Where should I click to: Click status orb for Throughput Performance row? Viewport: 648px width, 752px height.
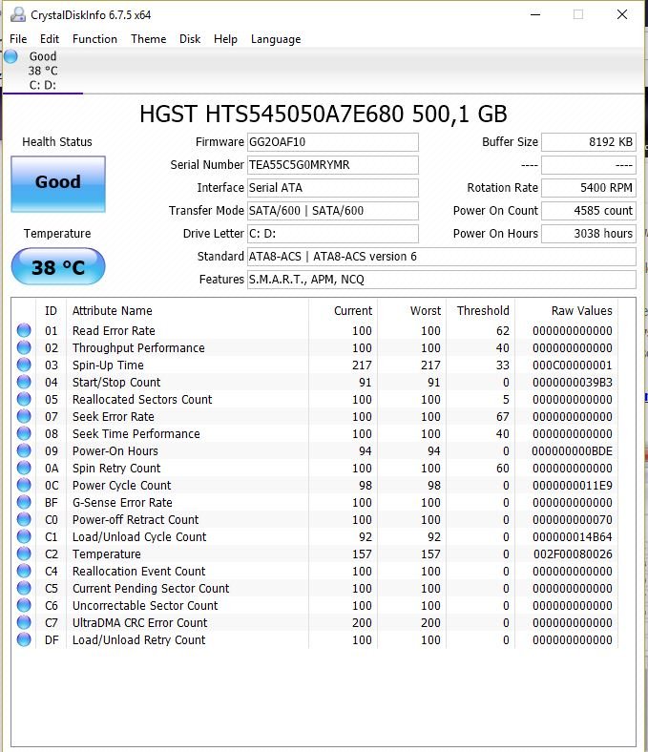pyautogui.click(x=24, y=347)
